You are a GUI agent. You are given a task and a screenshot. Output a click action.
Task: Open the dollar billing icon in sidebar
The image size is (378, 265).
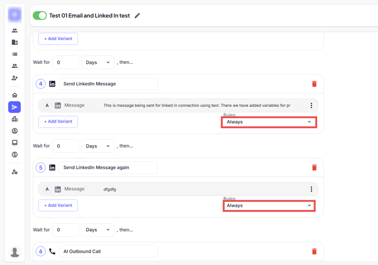pos(15,154)
